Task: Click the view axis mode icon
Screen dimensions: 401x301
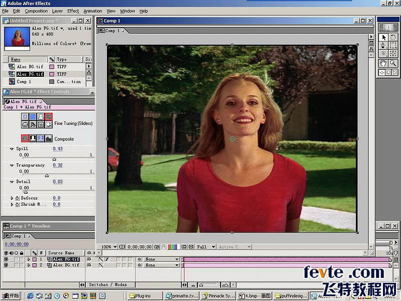Action: pyautogui.click(x=394, y=72)
